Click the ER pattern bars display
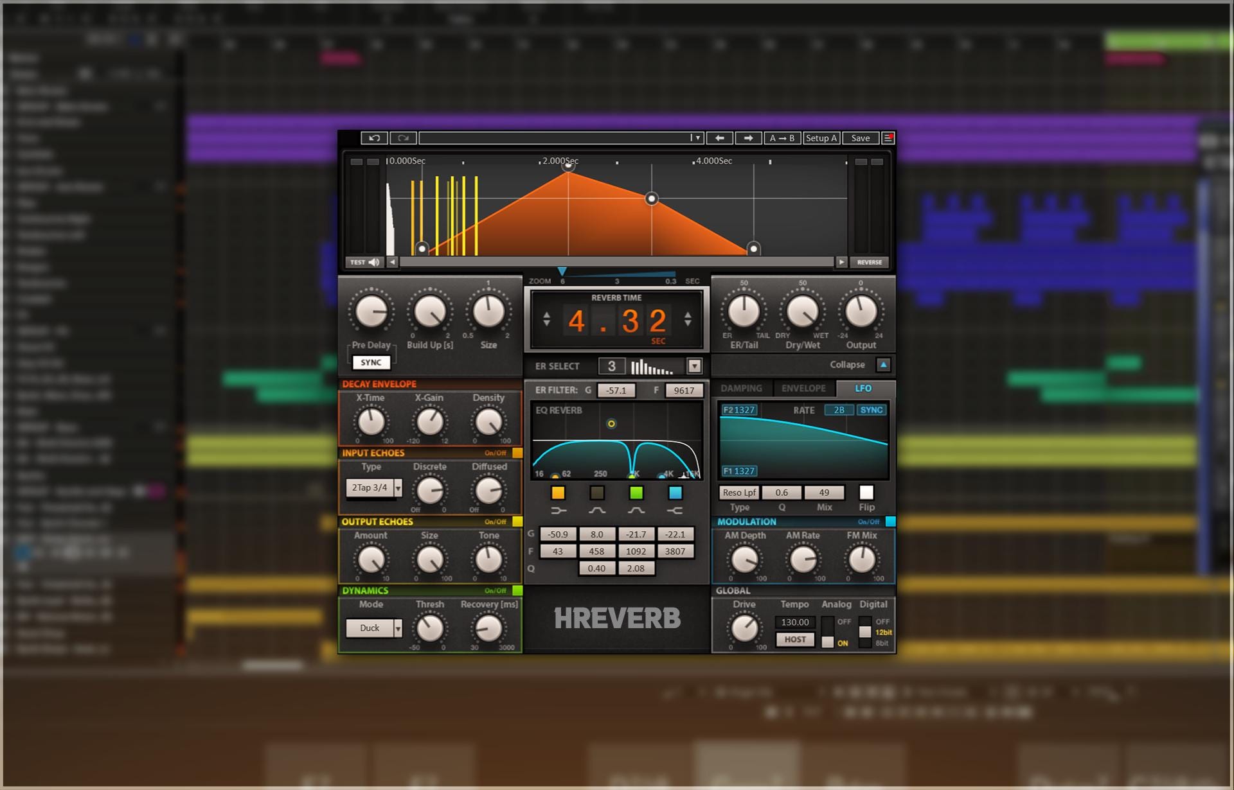 click(x=653, y=367)
